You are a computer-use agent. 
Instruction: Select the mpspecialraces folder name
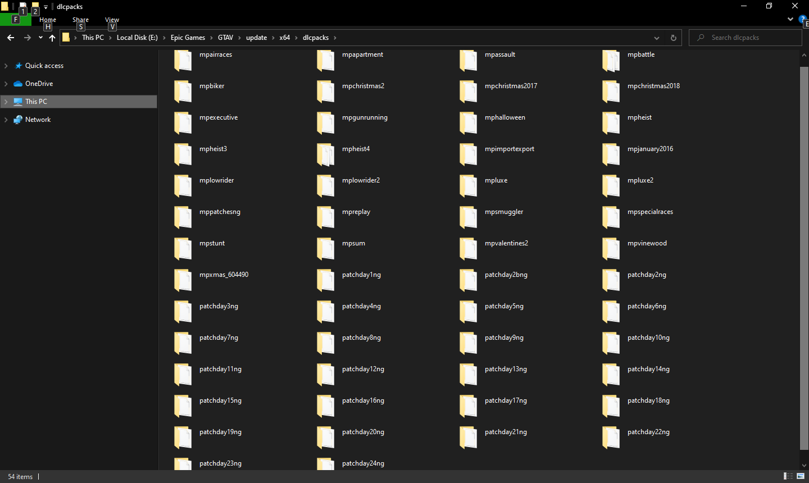point(650,212)
